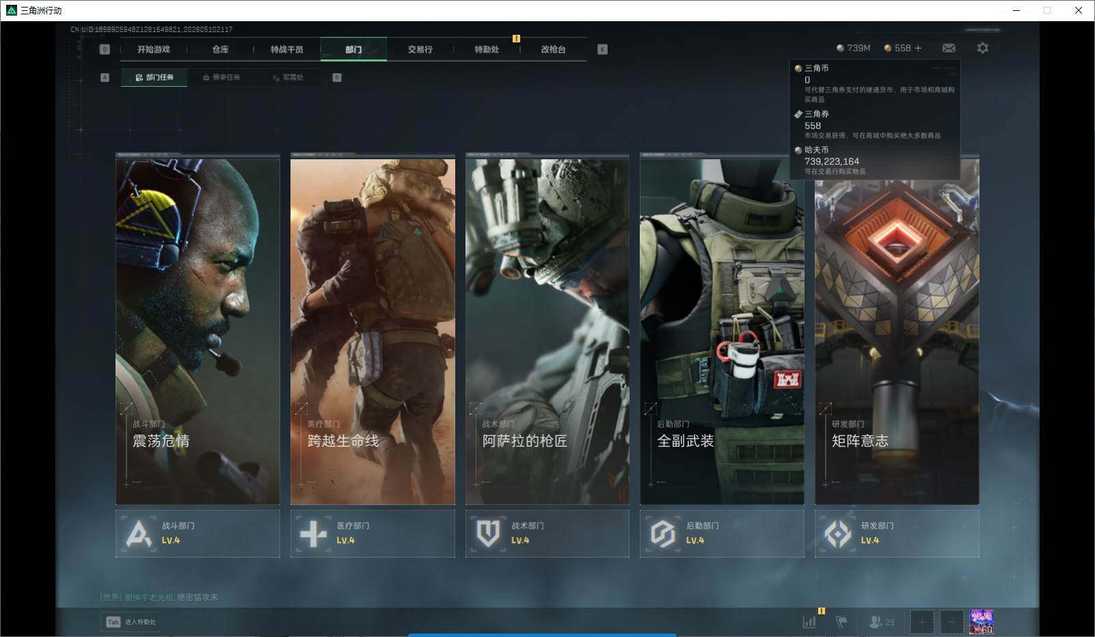Click the flag icon in bottom bar
The height and width of the screenshot is (637, 1095).
click(841, 622)
